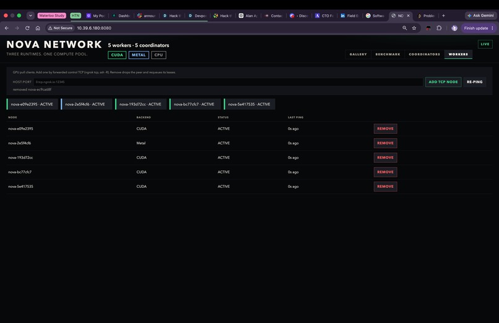The image size is (499, 323).
Task: Click the Add TCP Node button
Action: [443, 82]
